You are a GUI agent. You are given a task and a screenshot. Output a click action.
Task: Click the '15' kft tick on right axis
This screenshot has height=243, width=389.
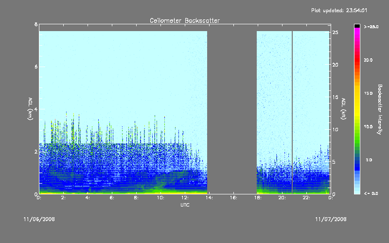[335, 97]
